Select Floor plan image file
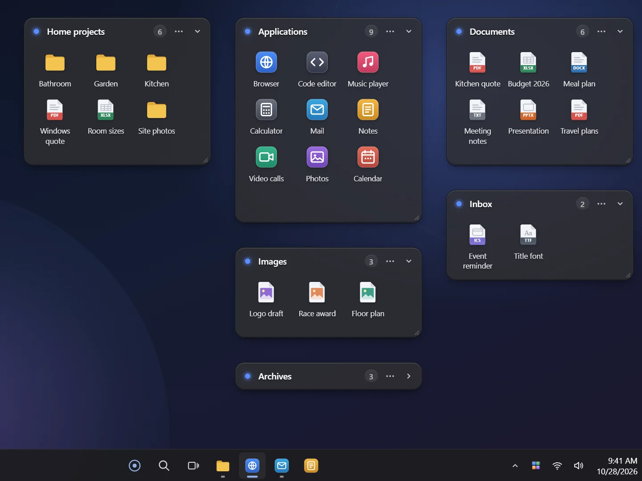This screenshot has width=642, height=481. (x=368, y=293)
